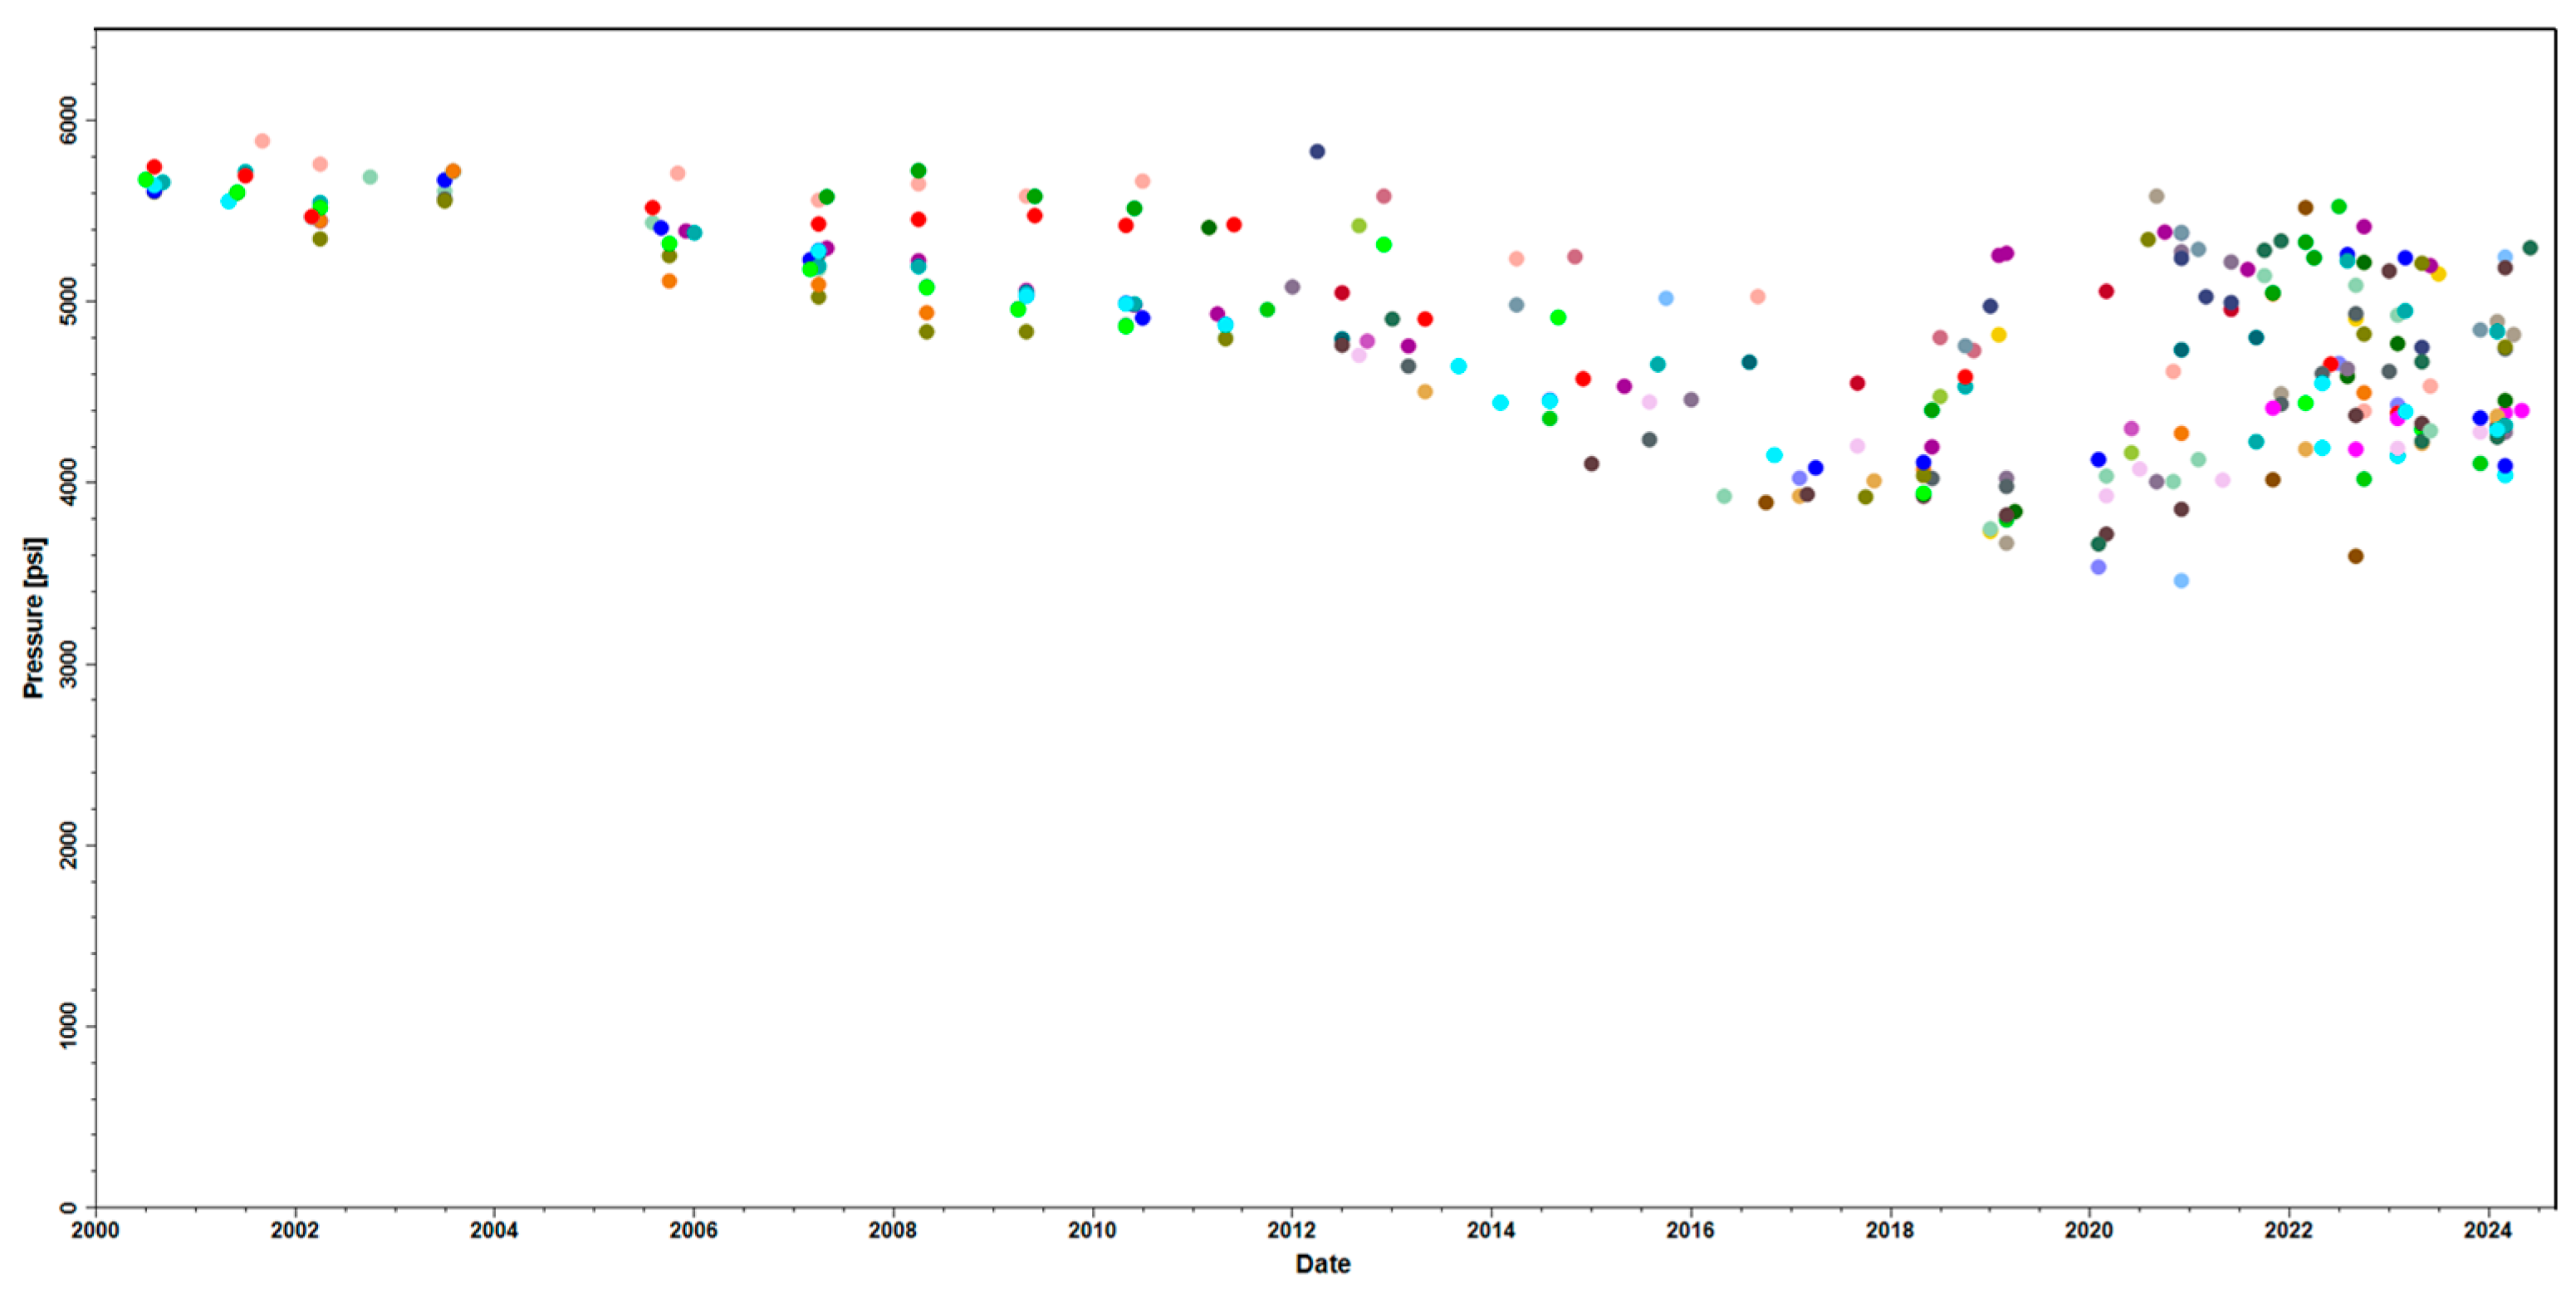Select the lowest light-blue point near 2021
The width and height of the screenshot is (2576, 1304).
[2181, 581]
